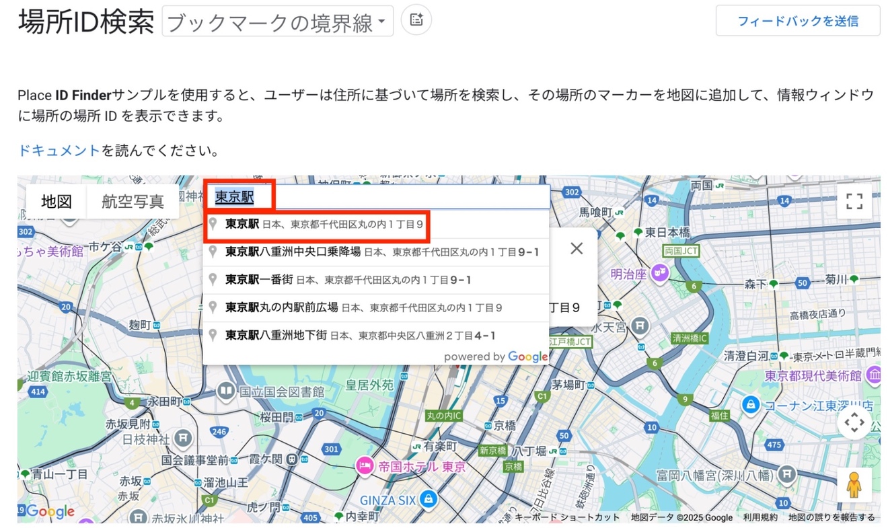
Task: Select 東京駅一番街 suggestion
Action: point(376,280)
